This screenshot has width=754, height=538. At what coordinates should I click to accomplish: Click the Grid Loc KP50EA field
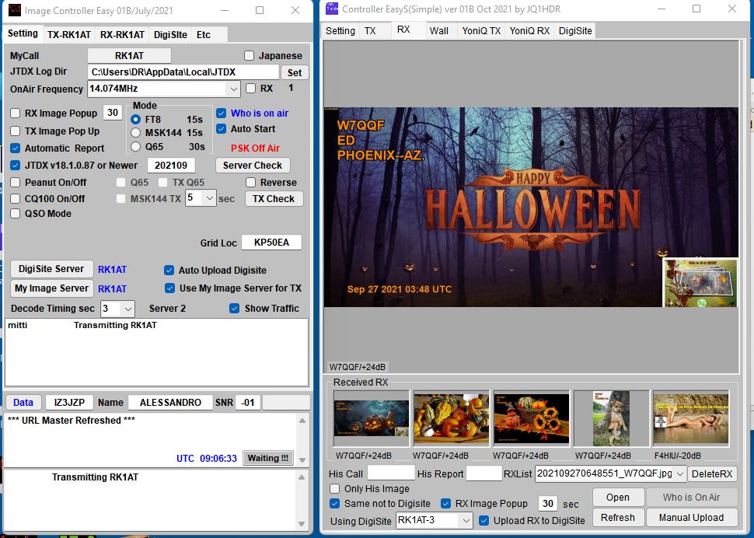[271, 243]
